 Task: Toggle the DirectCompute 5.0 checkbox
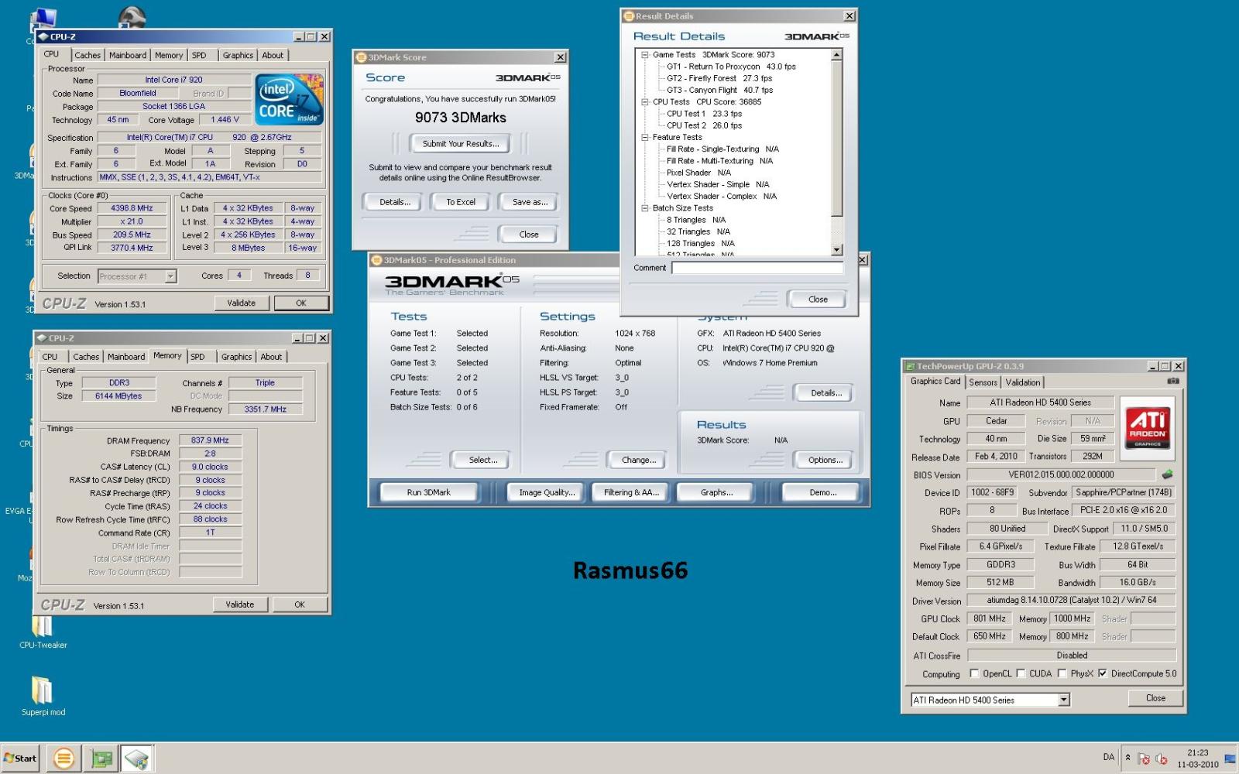tap(1103, 673)
